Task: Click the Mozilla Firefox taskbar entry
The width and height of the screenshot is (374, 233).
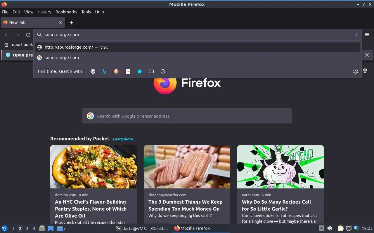Action: point(200,228)
